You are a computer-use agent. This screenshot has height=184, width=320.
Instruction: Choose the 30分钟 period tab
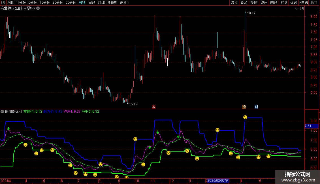[x=58, y=3]
